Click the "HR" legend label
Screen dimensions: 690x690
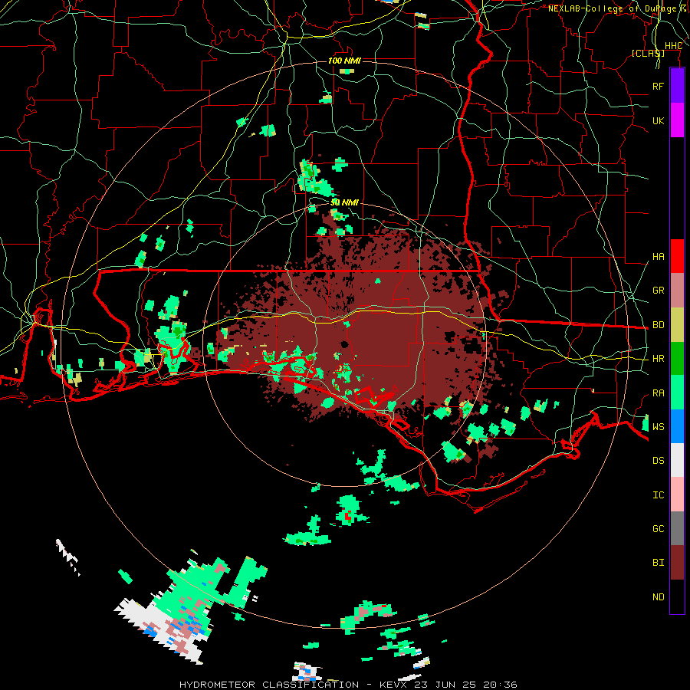(x=658, y=359)
